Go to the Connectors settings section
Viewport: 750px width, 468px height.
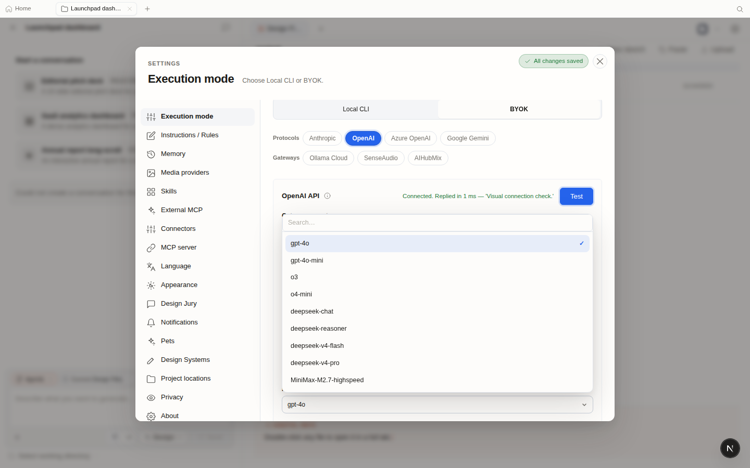point(197,229)
